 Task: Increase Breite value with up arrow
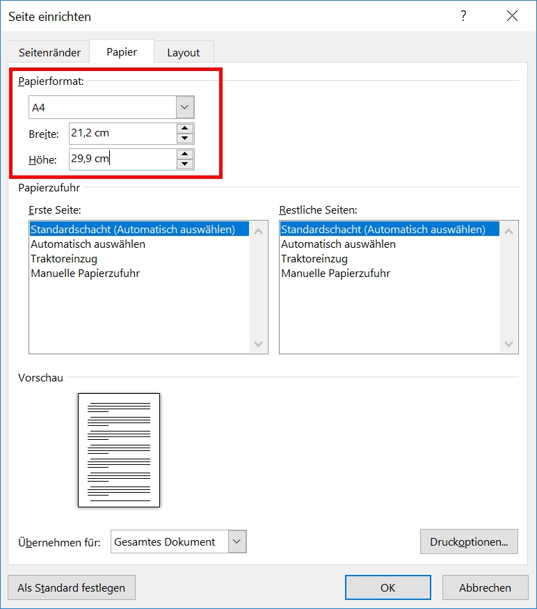(x=184, y=128)
